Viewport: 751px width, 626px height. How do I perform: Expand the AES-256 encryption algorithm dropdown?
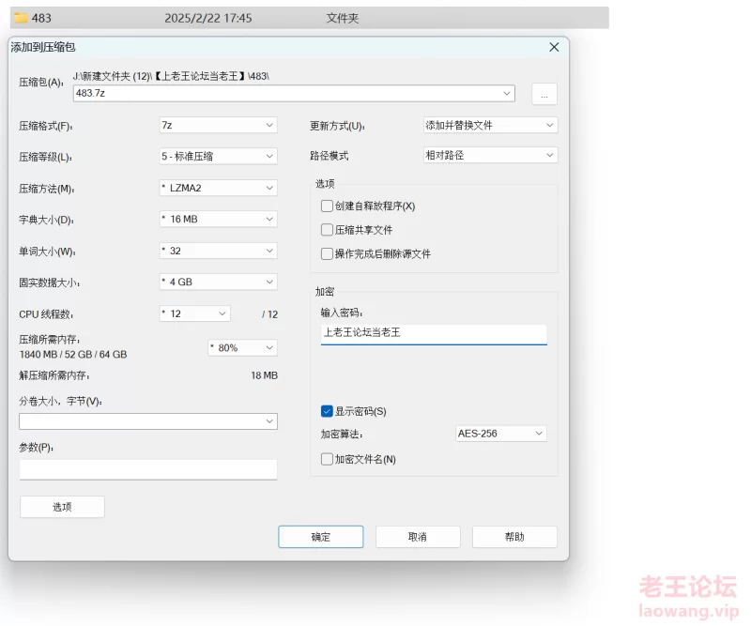(500, 434)
